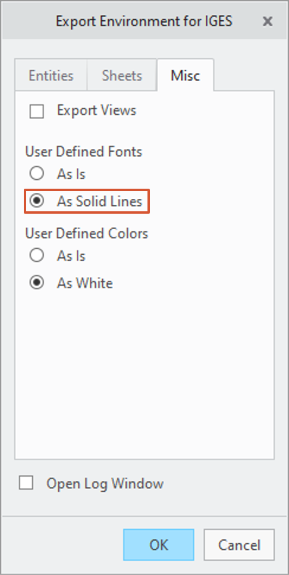The height and width of the screenshot is (575, 289).
Task: Close the Export Environment for IGES dialog
Action: click(x=268, y=21)
